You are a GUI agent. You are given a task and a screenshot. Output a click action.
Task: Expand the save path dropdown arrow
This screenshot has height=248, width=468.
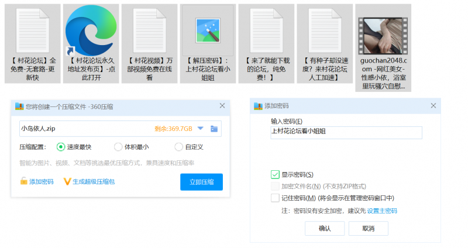[200, 129]
